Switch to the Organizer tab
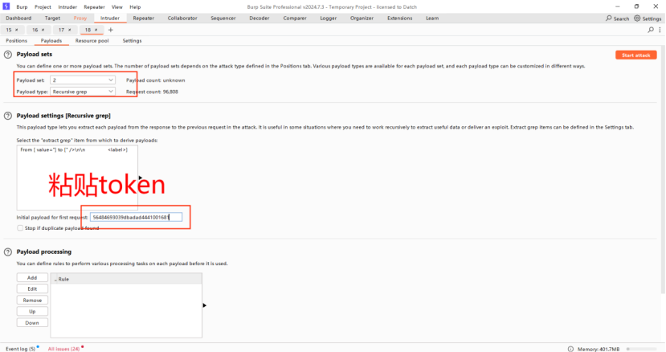Screen dimensions: 666x352 pos(362,18)
